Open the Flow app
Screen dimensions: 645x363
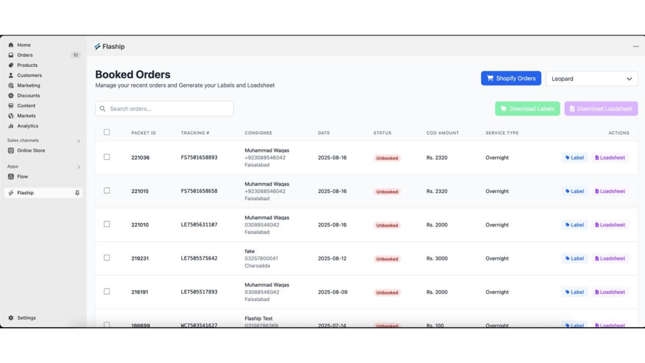(x=23, y=176)
